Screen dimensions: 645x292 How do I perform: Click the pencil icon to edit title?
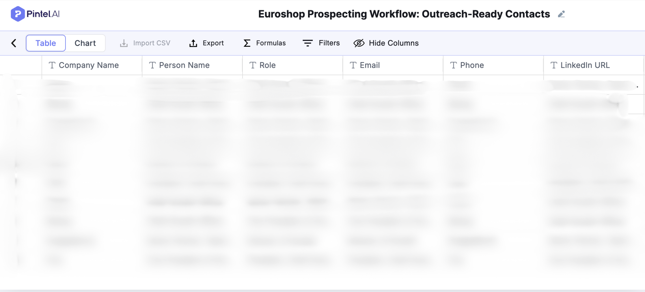point(561,14)
